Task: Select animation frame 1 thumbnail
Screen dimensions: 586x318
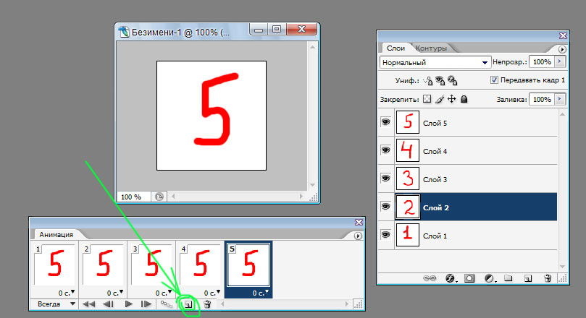Action: coord(54,265)
